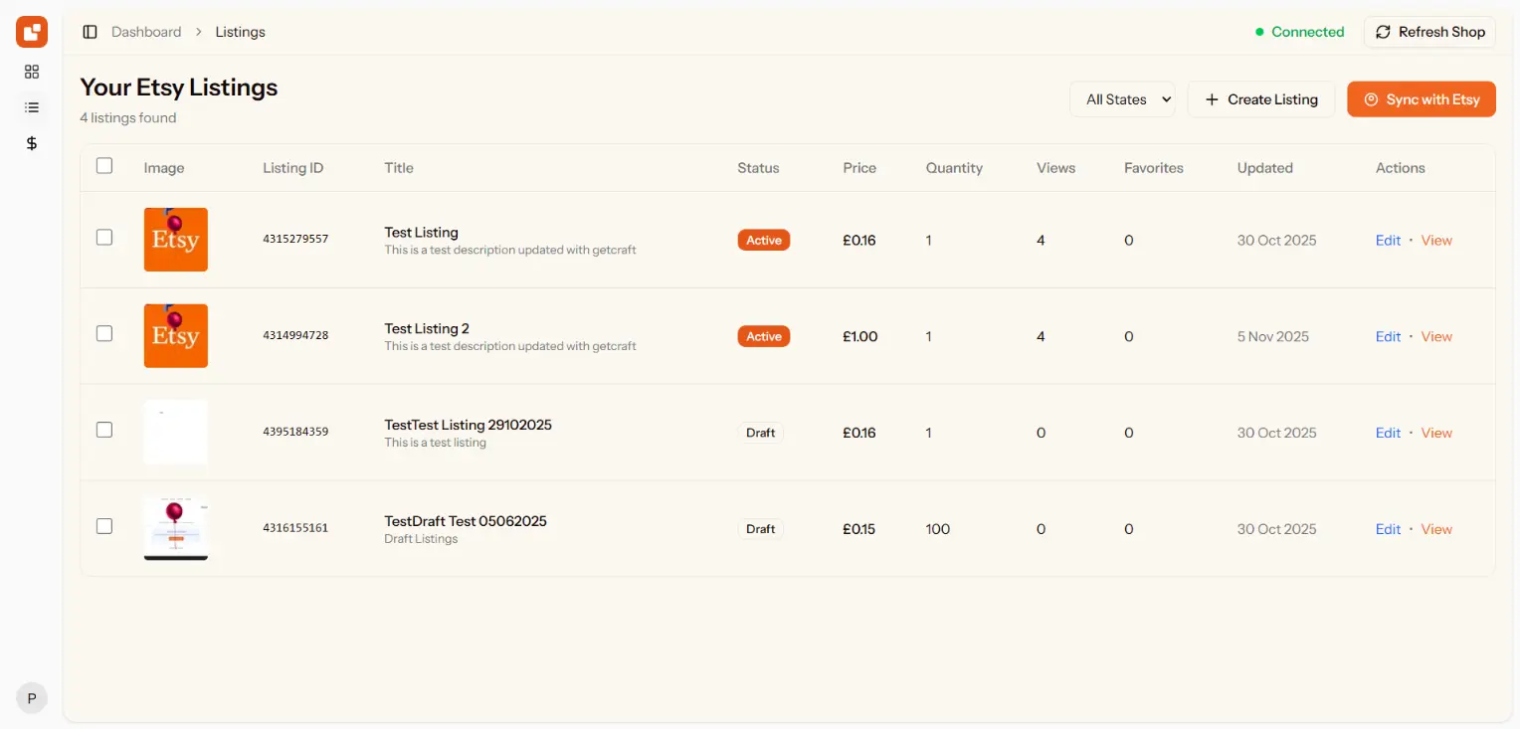Click the orange app logo icon
Image resolution: width=1520 pixels, height=729 pixels.
(x=32, y=32)
